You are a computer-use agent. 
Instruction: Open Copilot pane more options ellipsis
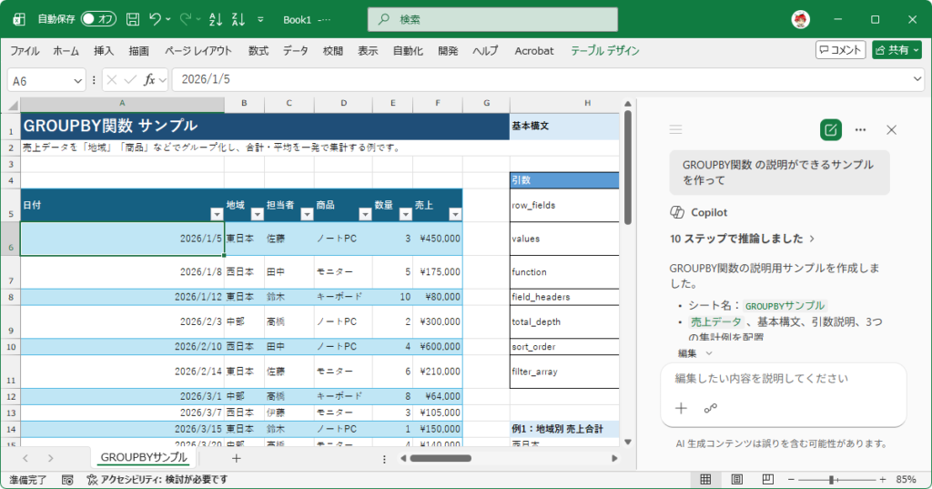(x=860, y=129)
